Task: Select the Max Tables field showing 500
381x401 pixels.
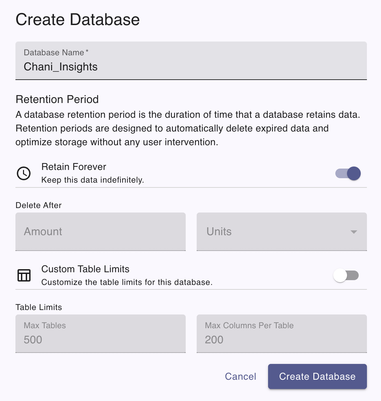Action: (x=100, y=334)
